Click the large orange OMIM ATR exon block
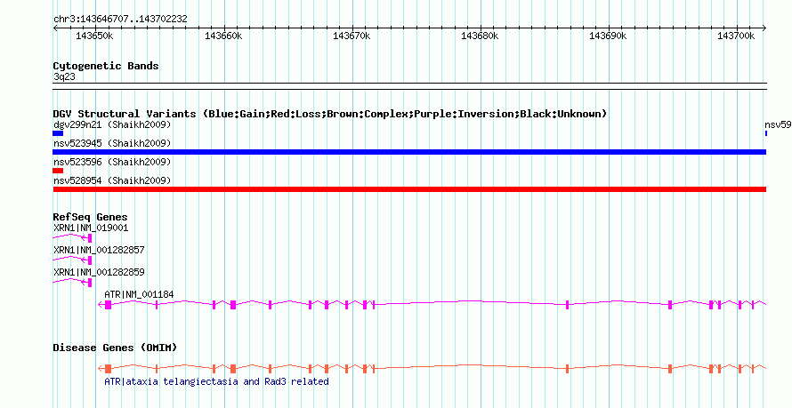Image resolution: width=792 pixels, height=408 pixels. coord(108,369)
